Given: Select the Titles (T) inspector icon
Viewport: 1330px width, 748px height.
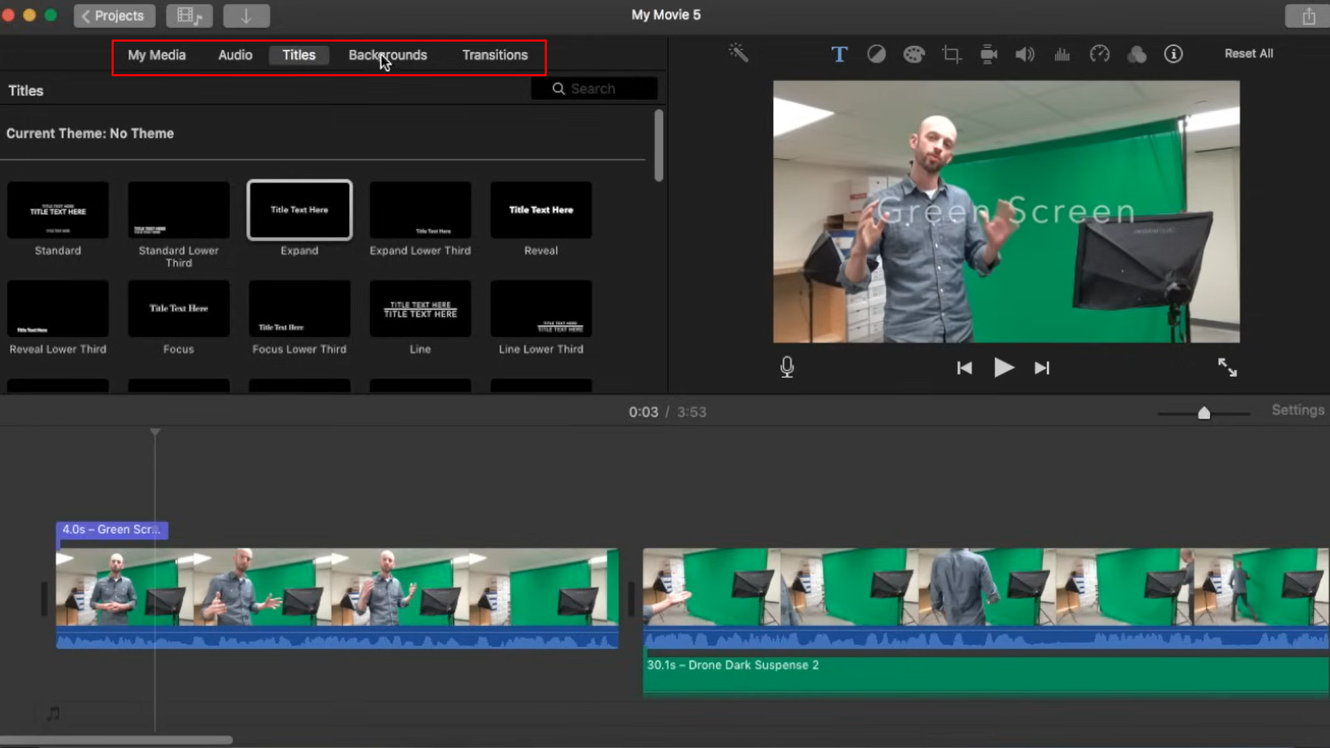Looking at the screenshot, I should [x=839, y=54].
